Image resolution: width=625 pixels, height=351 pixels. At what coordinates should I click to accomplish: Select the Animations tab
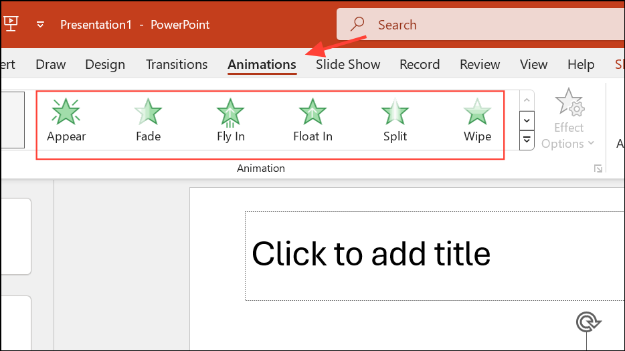pos(262,64)
